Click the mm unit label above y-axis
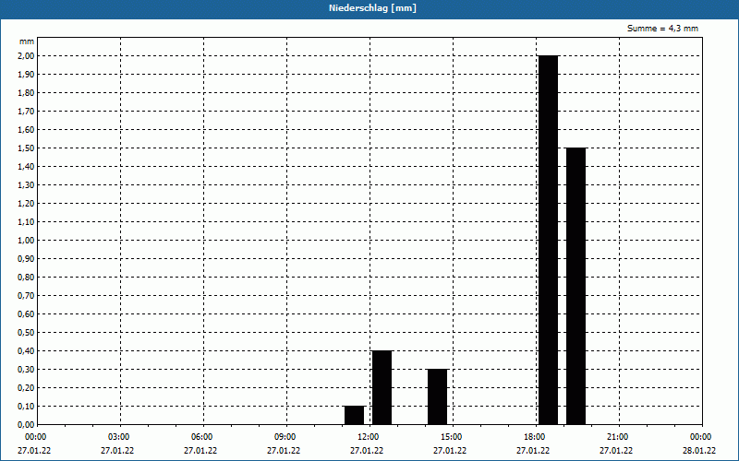 pos(27,41)
